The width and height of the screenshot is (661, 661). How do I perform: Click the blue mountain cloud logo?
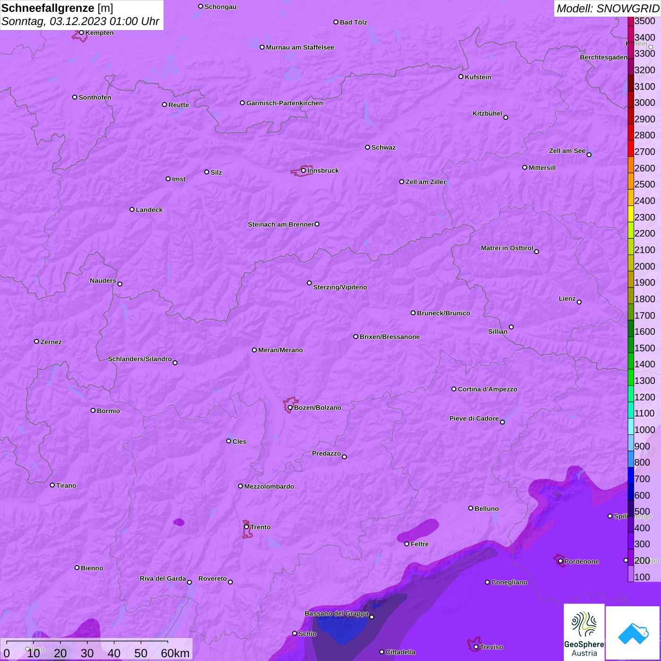pyautogui.click(x=633, y=633)
